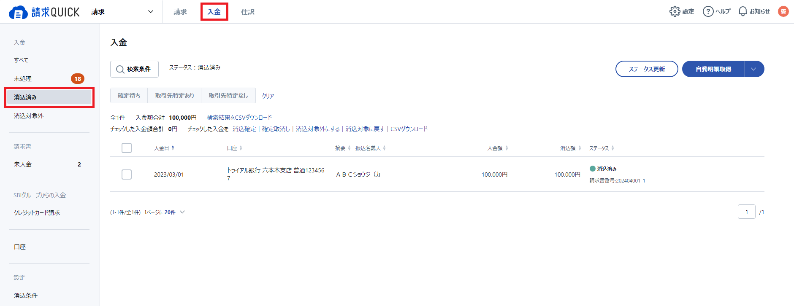Switch to the 仕訳 top tab
Screen dimensions: 794x306
248,12
